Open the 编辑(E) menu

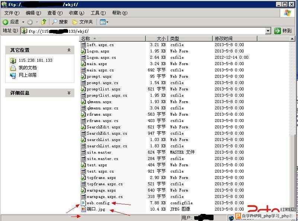point(33,13)
